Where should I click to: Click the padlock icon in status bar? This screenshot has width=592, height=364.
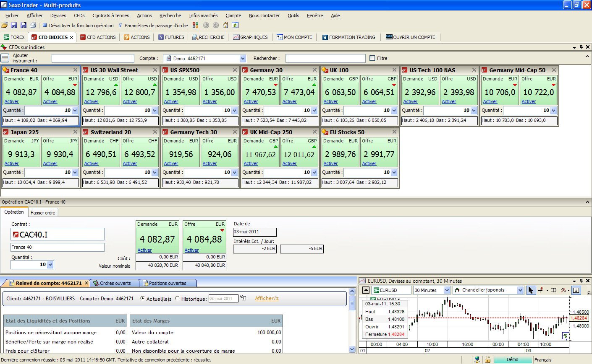coord(487,360)
